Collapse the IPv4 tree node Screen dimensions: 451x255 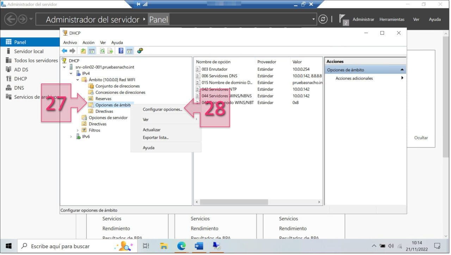pyautogui.click(x=71, y=73)
